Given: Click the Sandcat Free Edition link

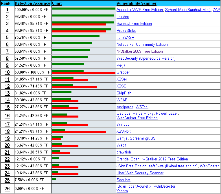Looking at the screenshot, I should 134,23.
